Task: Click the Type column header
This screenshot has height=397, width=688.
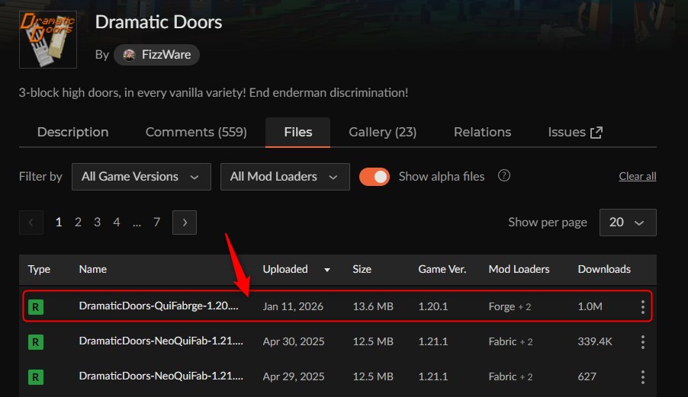Action: click(x=39, y=269)
